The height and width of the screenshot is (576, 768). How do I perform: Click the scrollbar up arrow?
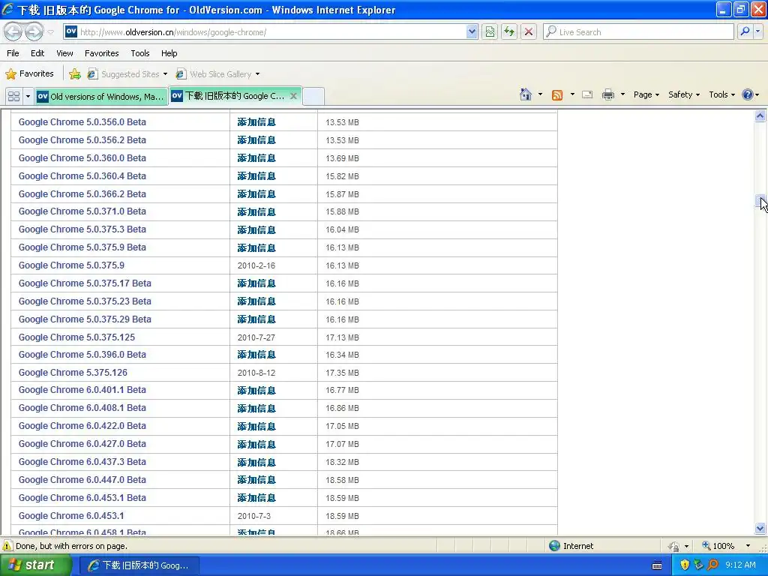point(760,116)
